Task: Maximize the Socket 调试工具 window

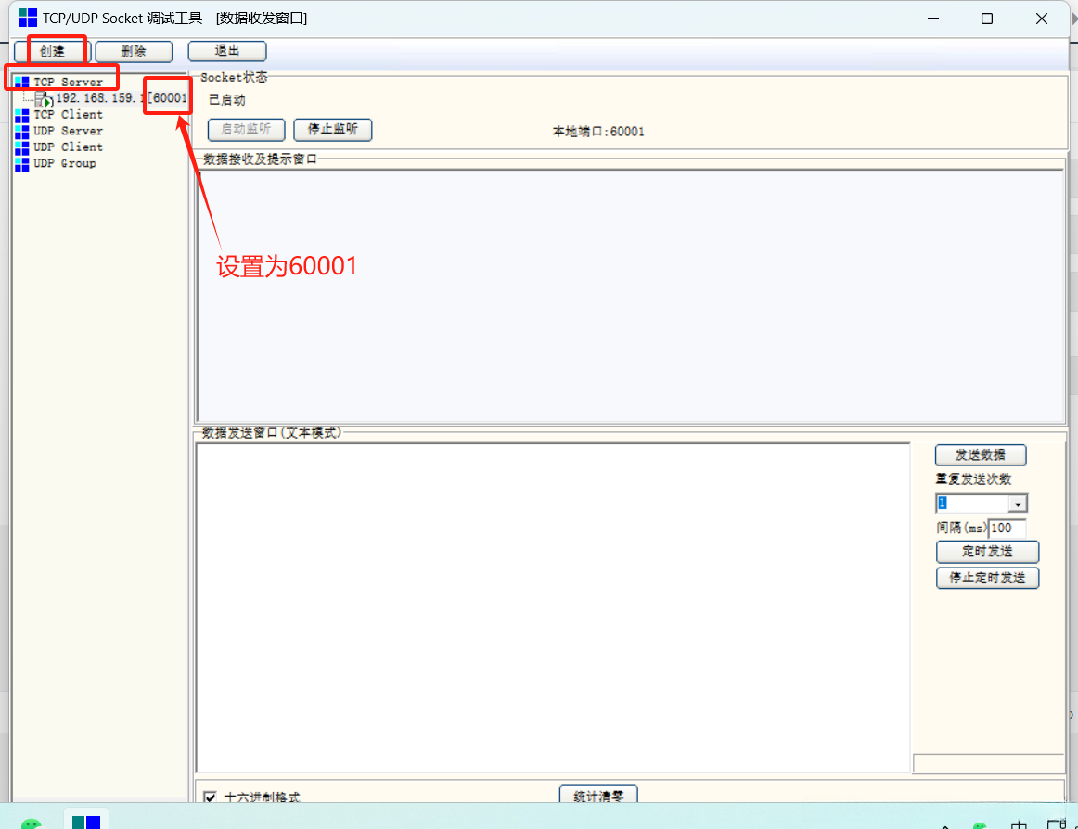Action: [x=986, y=19]
